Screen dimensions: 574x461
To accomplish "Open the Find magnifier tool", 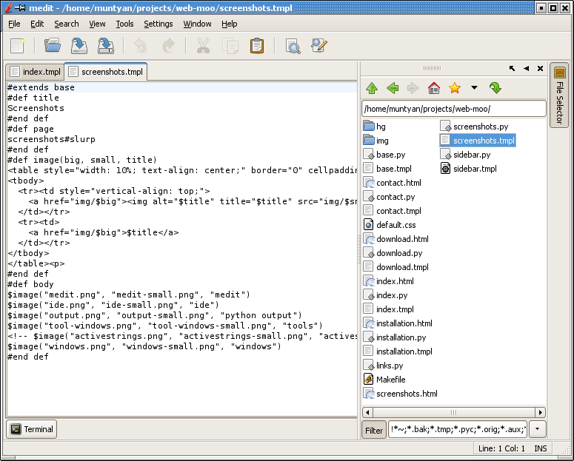I will point(293,46).
